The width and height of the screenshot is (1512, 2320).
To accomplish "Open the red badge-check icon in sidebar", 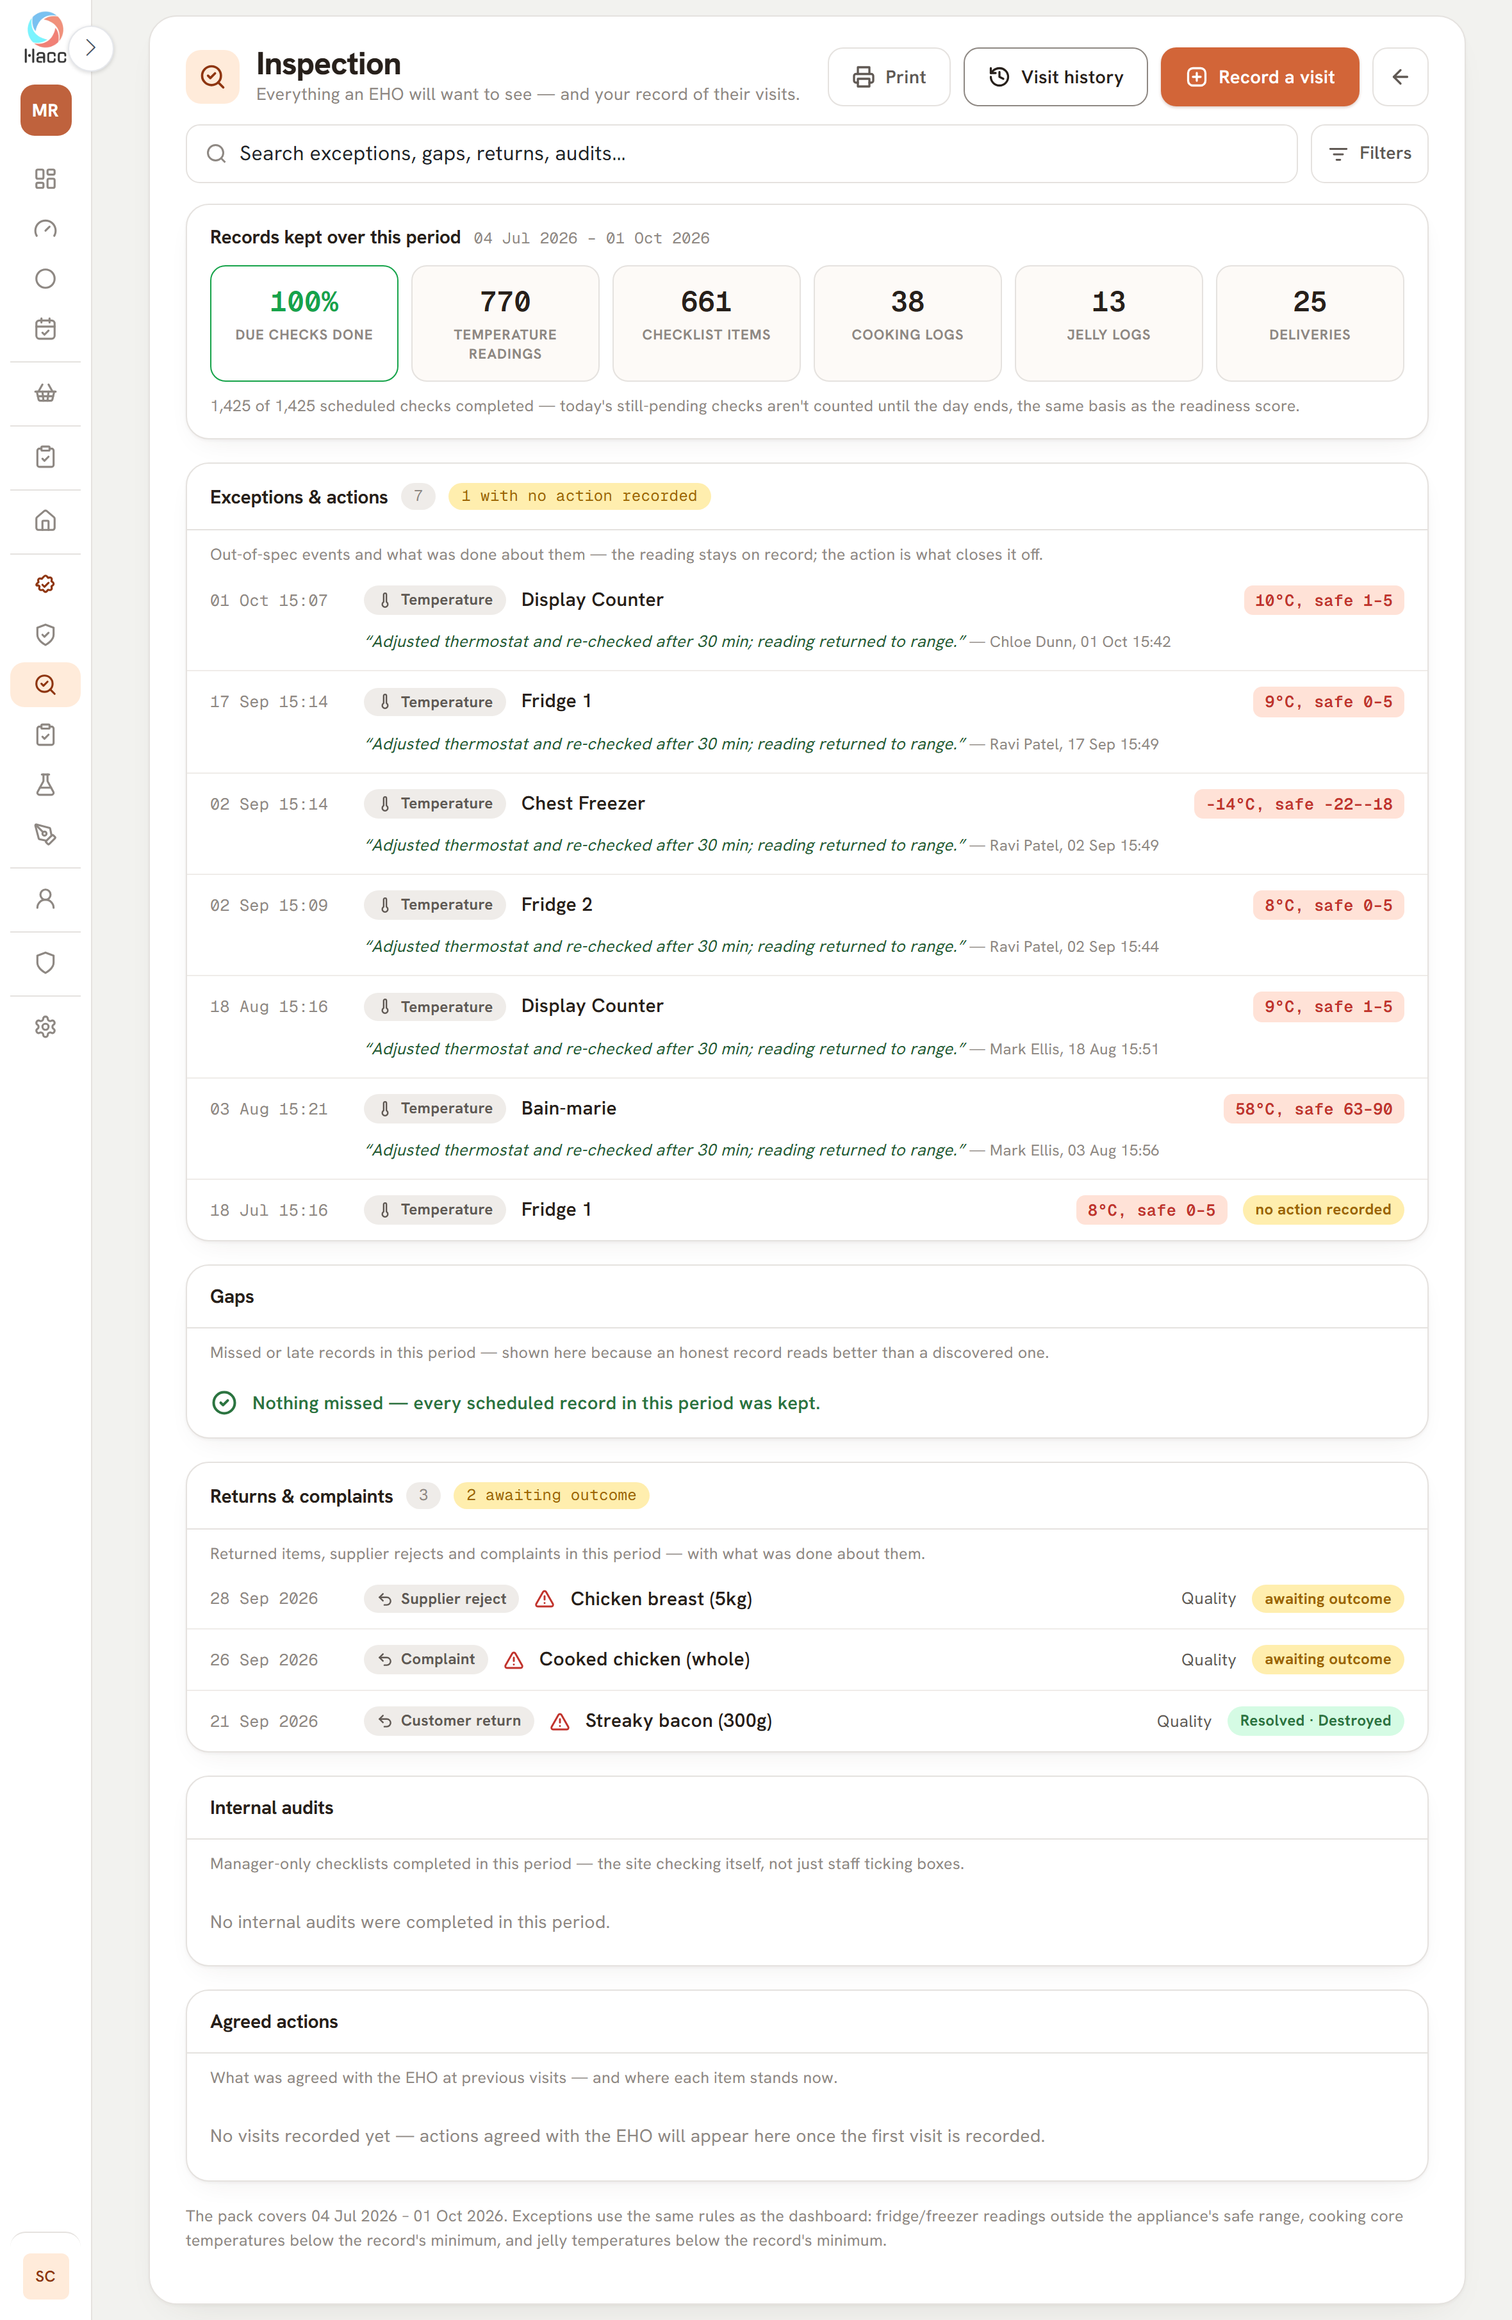I will coord(45,584).
